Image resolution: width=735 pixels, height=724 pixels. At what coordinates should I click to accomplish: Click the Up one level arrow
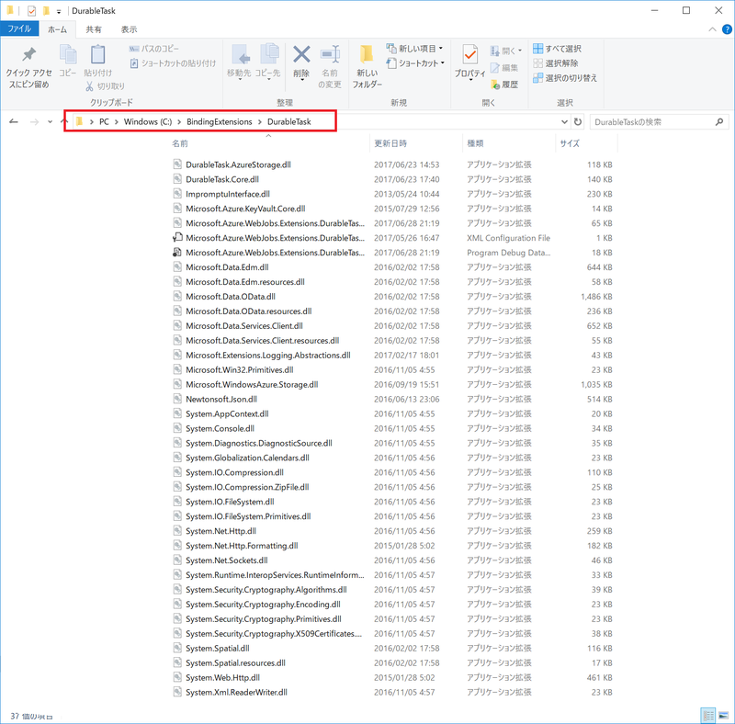coord(64,122)
